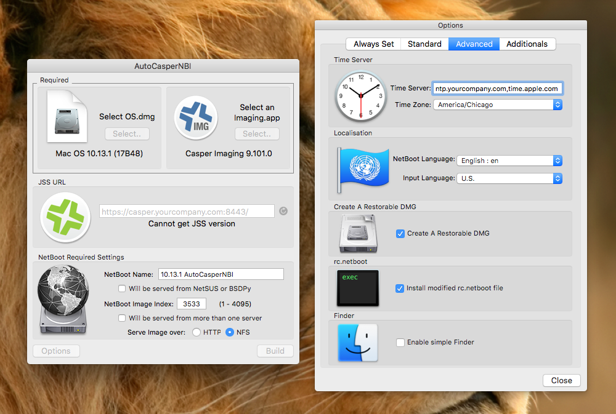Switch to the Standard tab
Screen dimensions: 616x414
424,44
